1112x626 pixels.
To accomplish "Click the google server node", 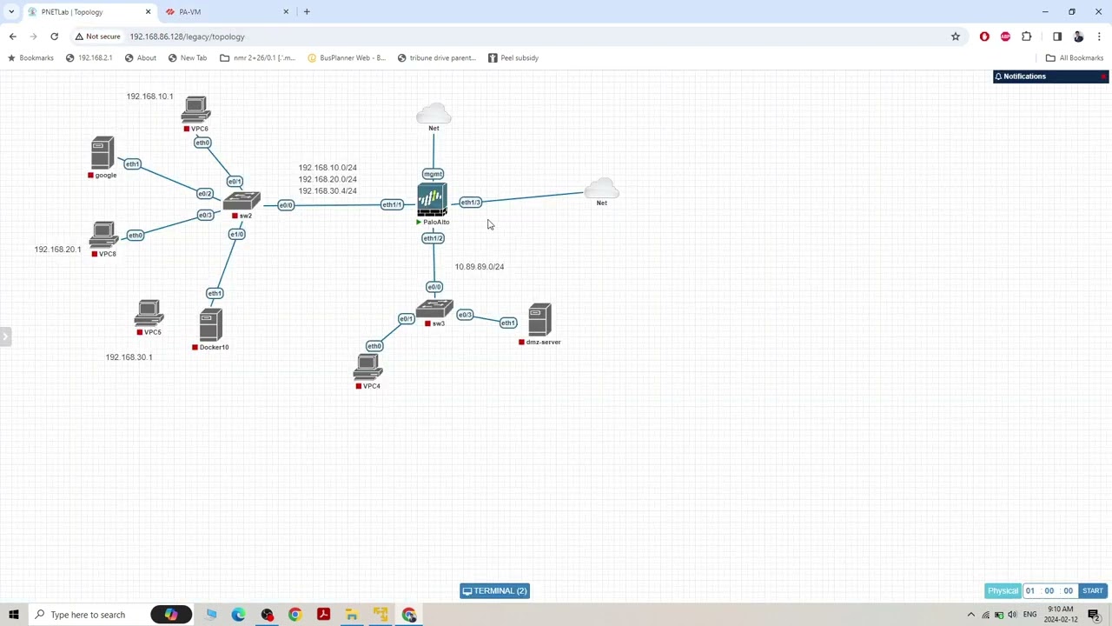I will pyautogui.click(x=103, y=153).
